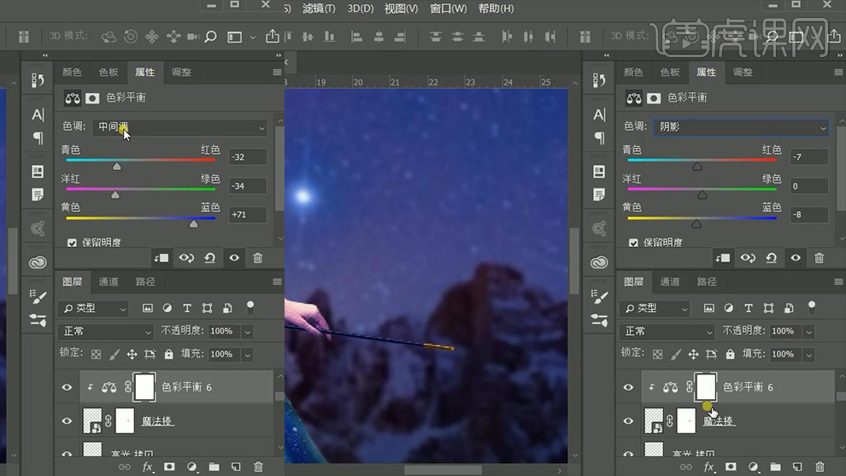
Task: Click the fx layer style button in left Layers panel
Action: (x=147, y=467)
